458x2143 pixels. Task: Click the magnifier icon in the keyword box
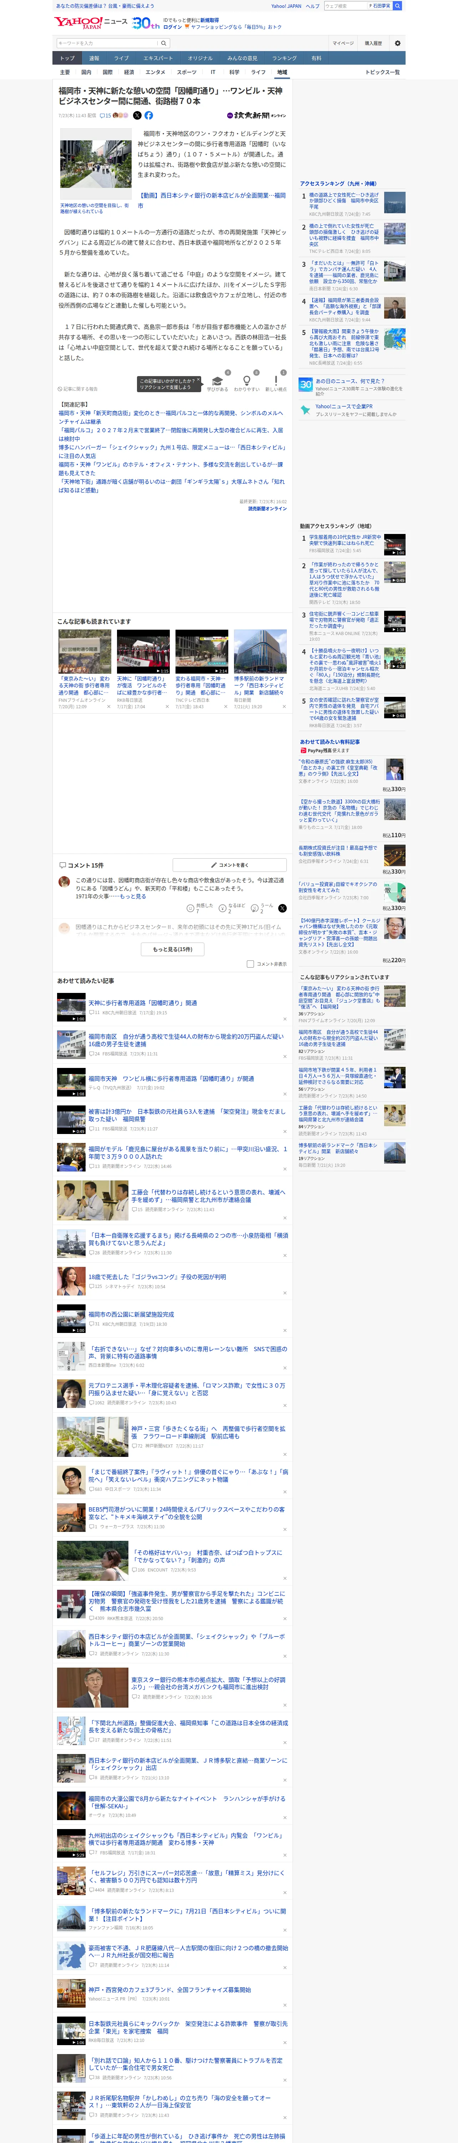[x=164, y=43]
